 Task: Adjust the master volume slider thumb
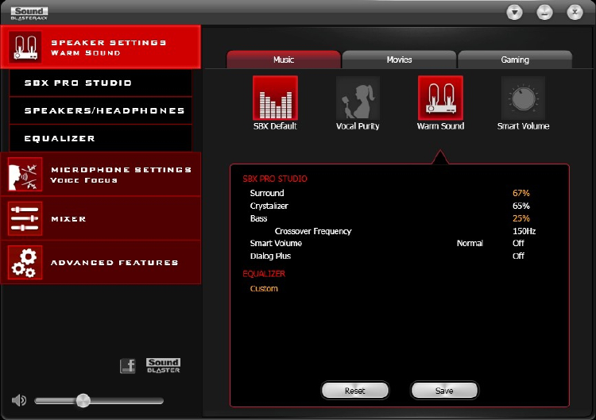[83, 401]
